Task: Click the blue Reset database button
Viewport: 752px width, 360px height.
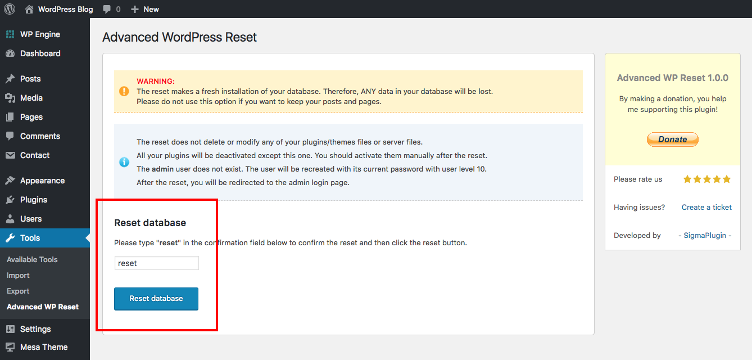Action: pyautogui.click(x=156, y=299)
